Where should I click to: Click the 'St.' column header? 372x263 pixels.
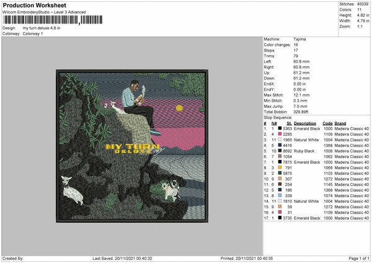[289, 123]
